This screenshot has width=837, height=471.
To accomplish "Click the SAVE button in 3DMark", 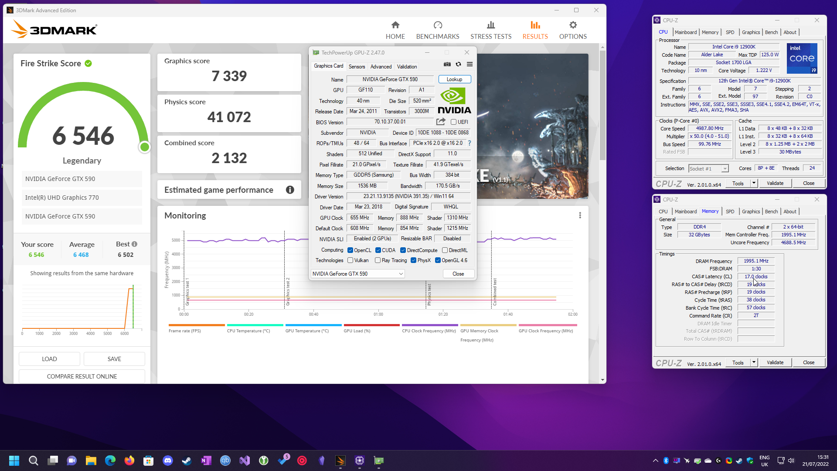I will coord(114,359).
